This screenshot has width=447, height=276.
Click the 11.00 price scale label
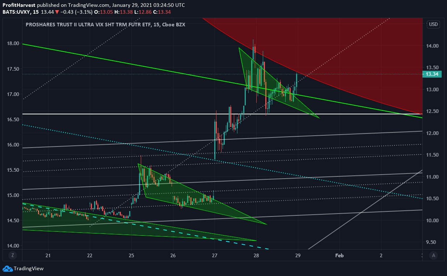point(433,177)
